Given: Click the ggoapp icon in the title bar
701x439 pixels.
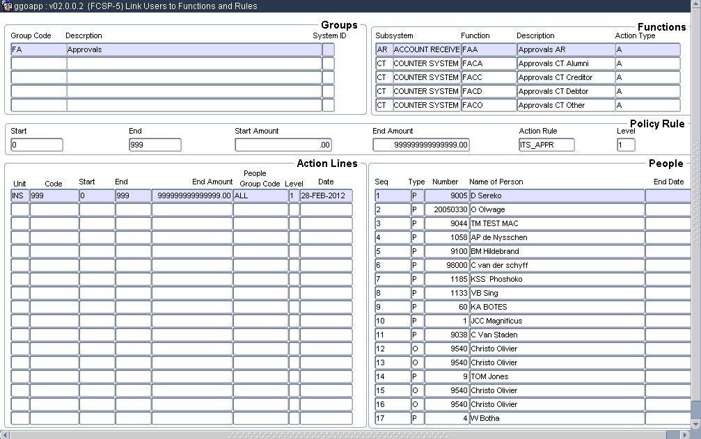Looking at the screenshot, I should pyautogui.click(x=7, y=6).
